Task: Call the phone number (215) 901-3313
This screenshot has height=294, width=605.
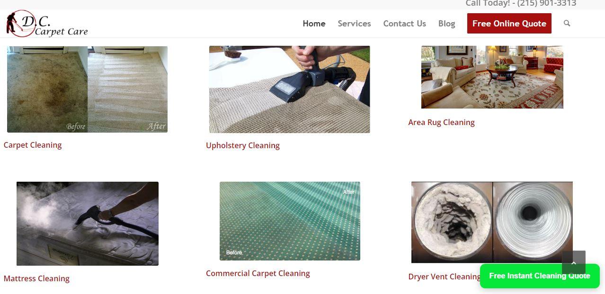Action: click(x=546, y=3)
